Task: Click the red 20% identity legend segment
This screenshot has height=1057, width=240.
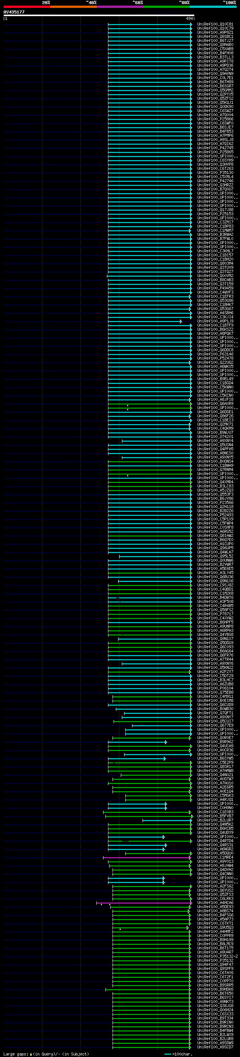Action: point(27,7)
